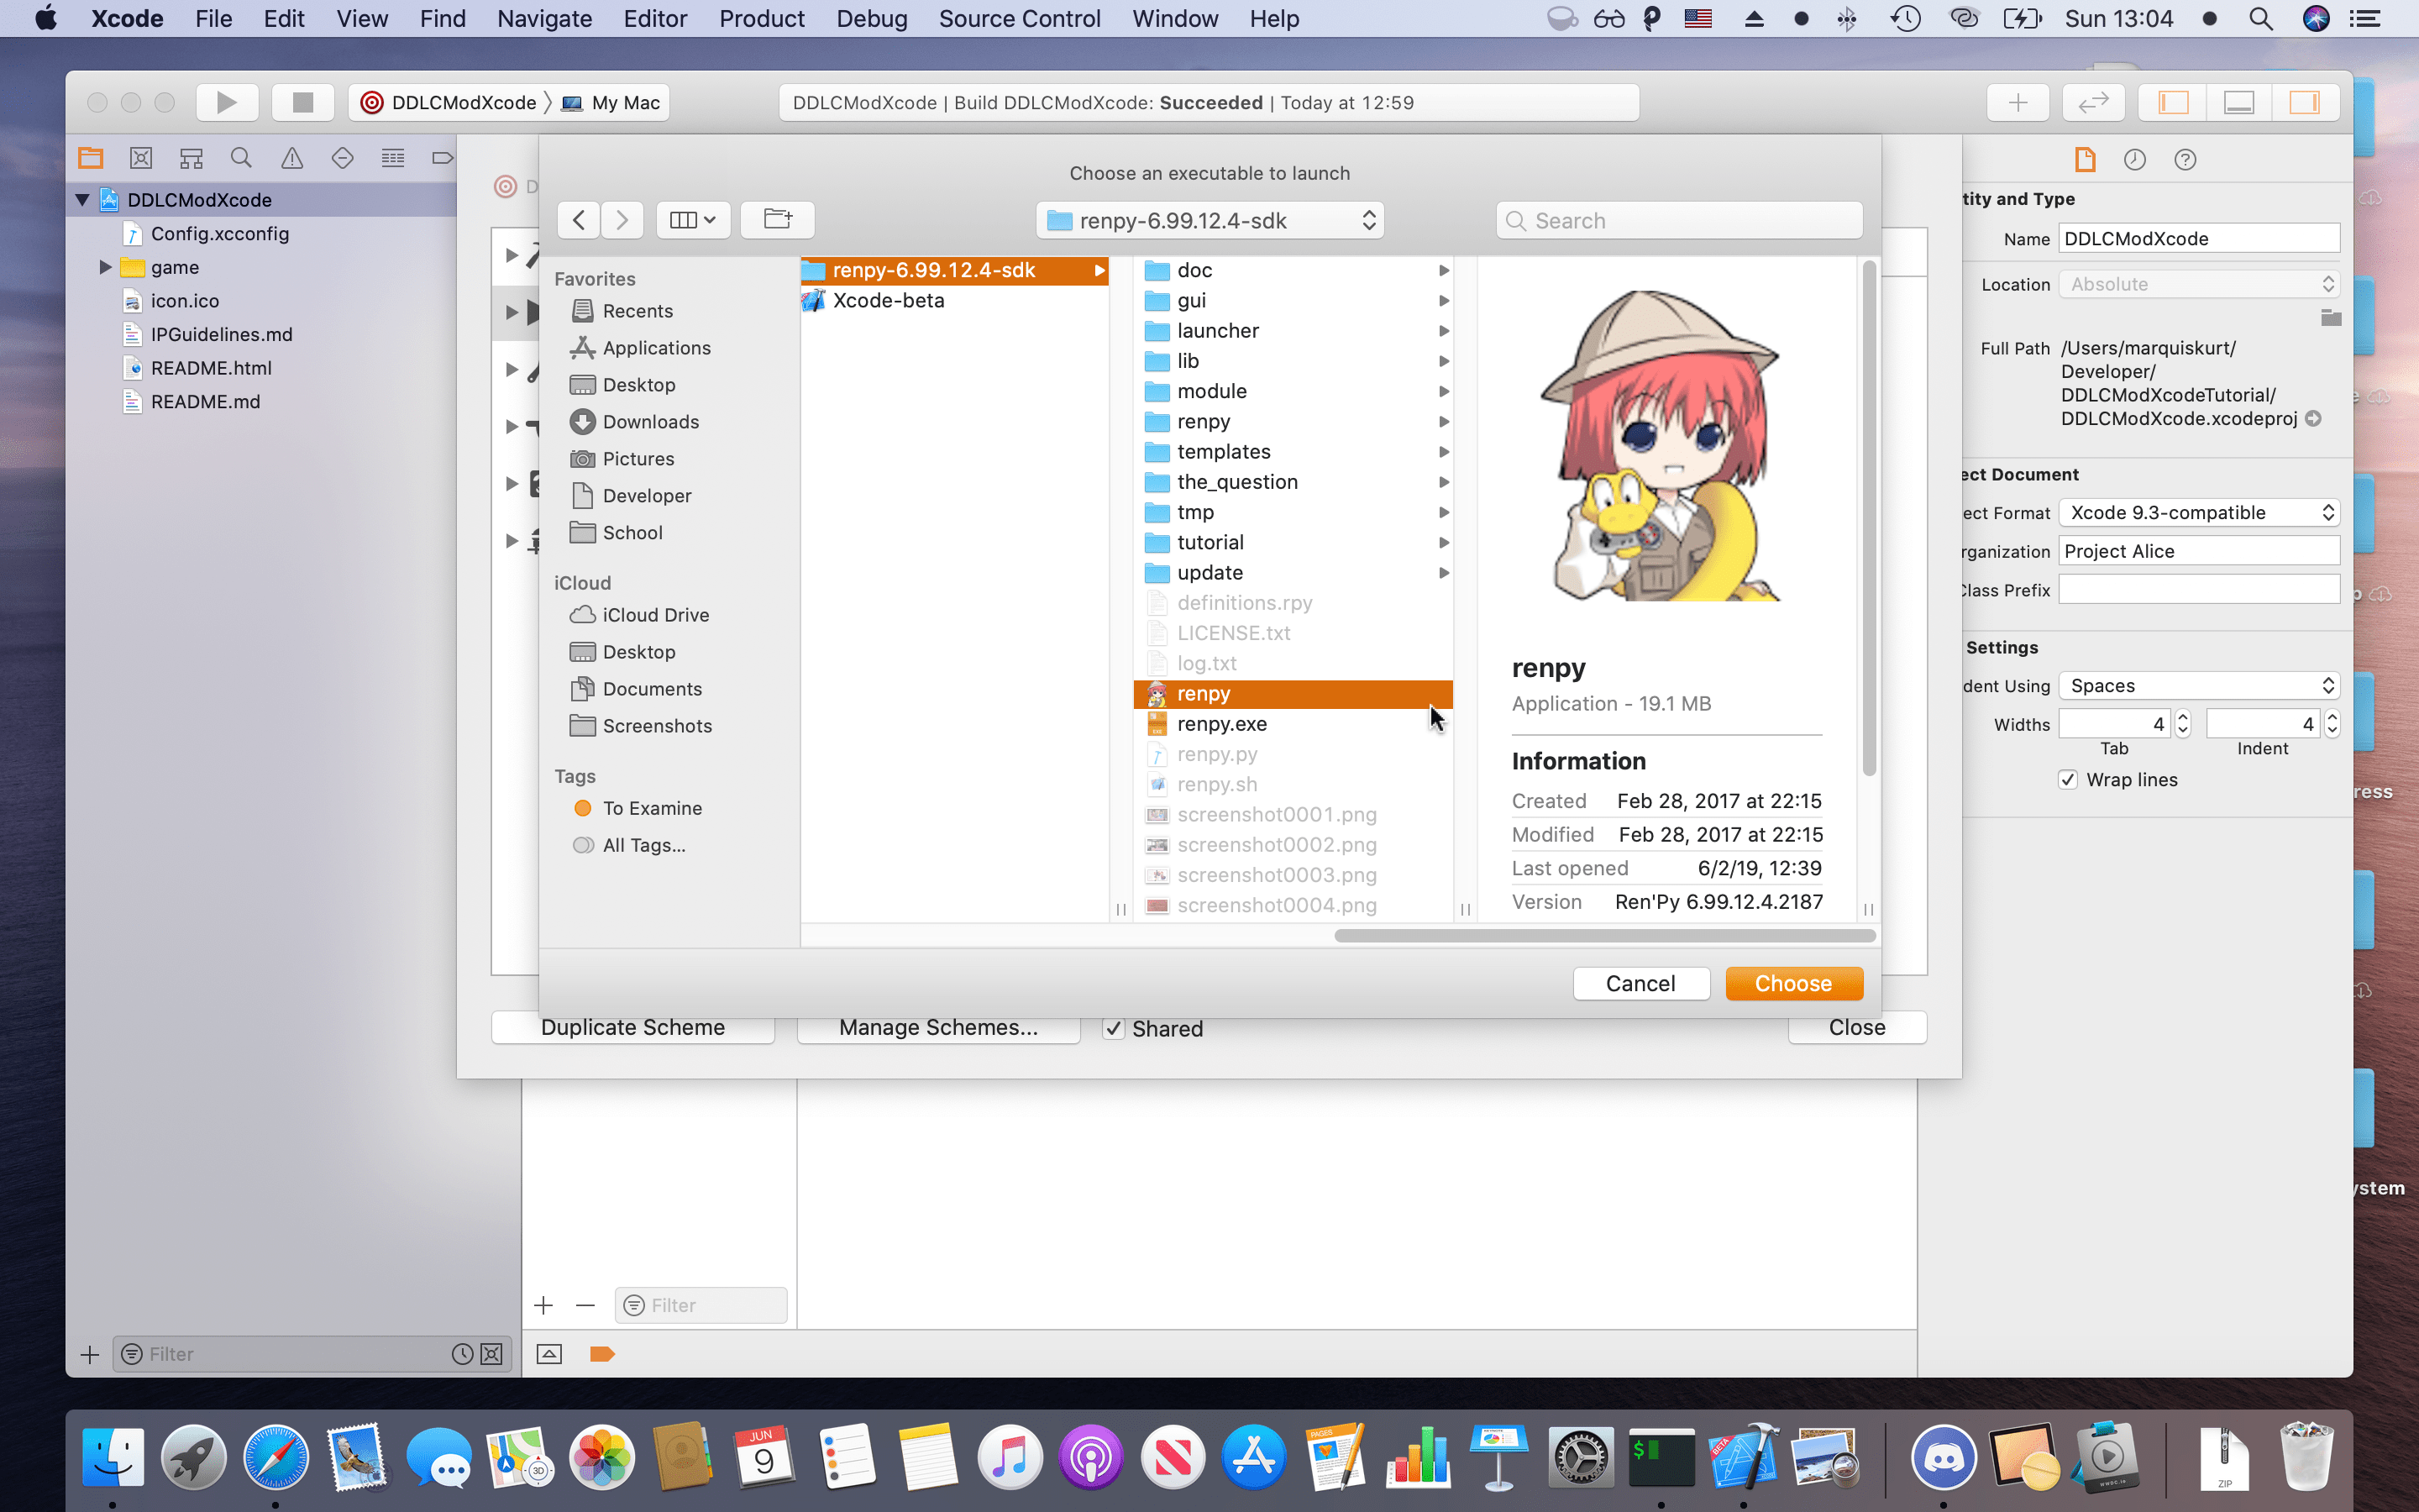Open the renpy-6.99.12.4-sdk location popup
This screenshot has height=1512, width=2419.
click(x=1209, y=220)
